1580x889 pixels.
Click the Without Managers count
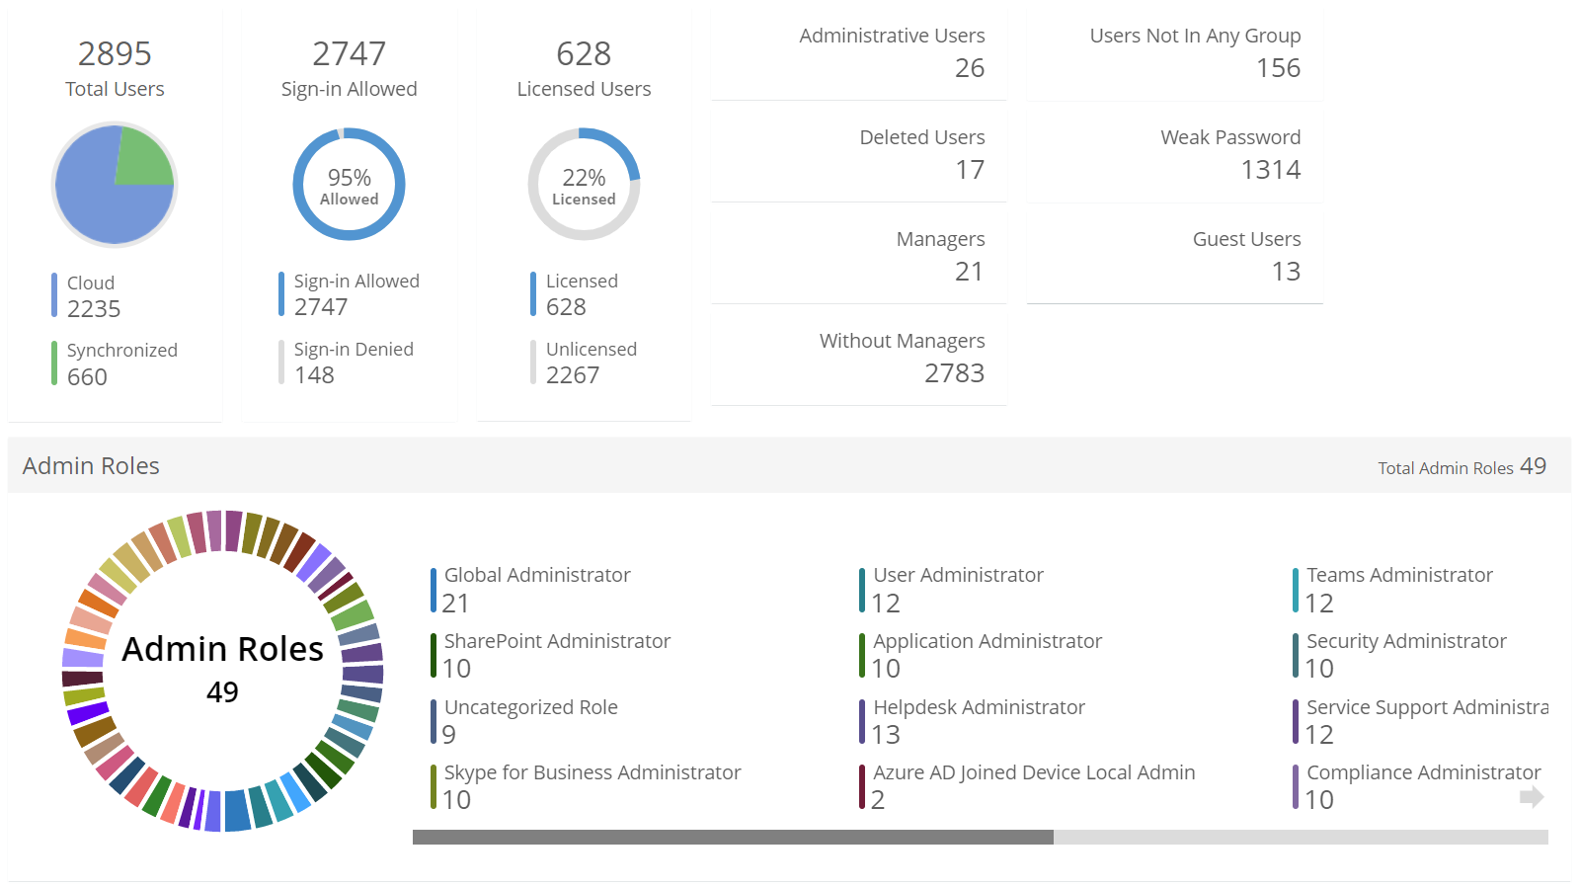(x=954, y=373)
